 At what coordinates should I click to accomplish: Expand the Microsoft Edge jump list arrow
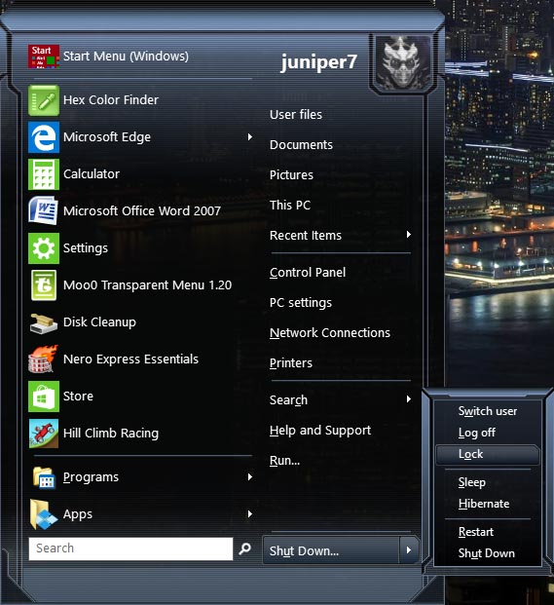click(x=250, y=137)
